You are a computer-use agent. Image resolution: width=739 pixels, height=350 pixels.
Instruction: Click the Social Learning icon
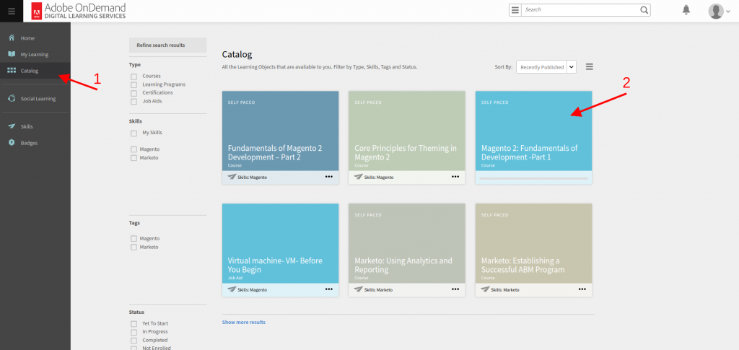[12, 98]
